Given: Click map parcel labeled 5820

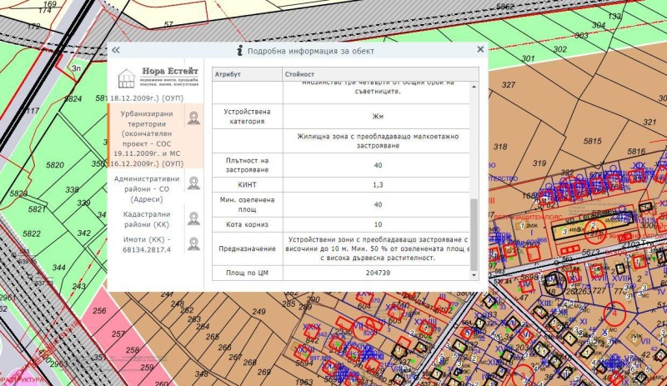Looking at the screenshot, I should tap(55, 165).
